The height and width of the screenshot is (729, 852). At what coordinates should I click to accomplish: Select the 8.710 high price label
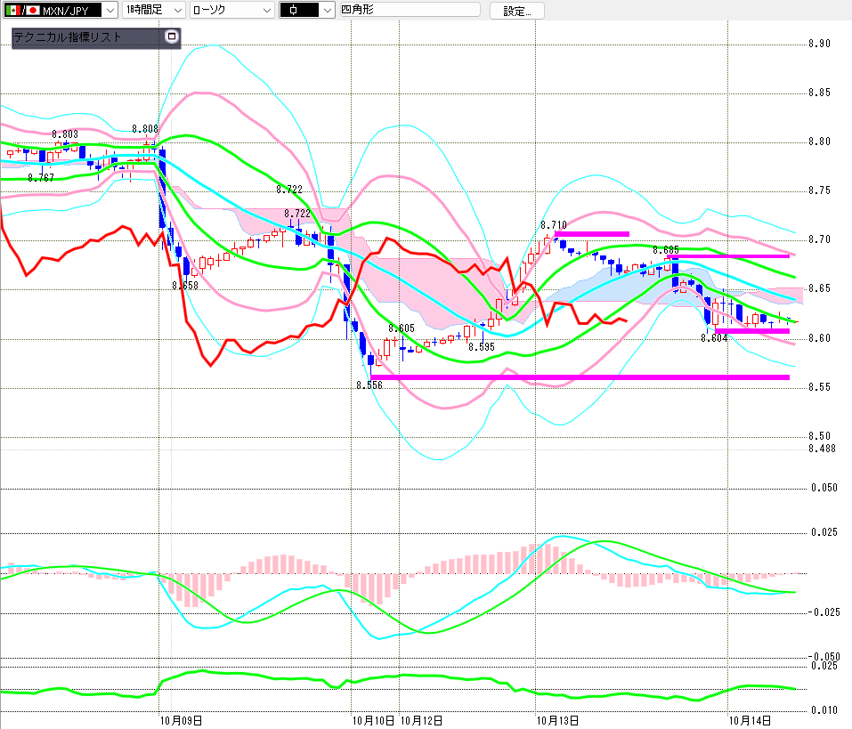tap(554, 225)
